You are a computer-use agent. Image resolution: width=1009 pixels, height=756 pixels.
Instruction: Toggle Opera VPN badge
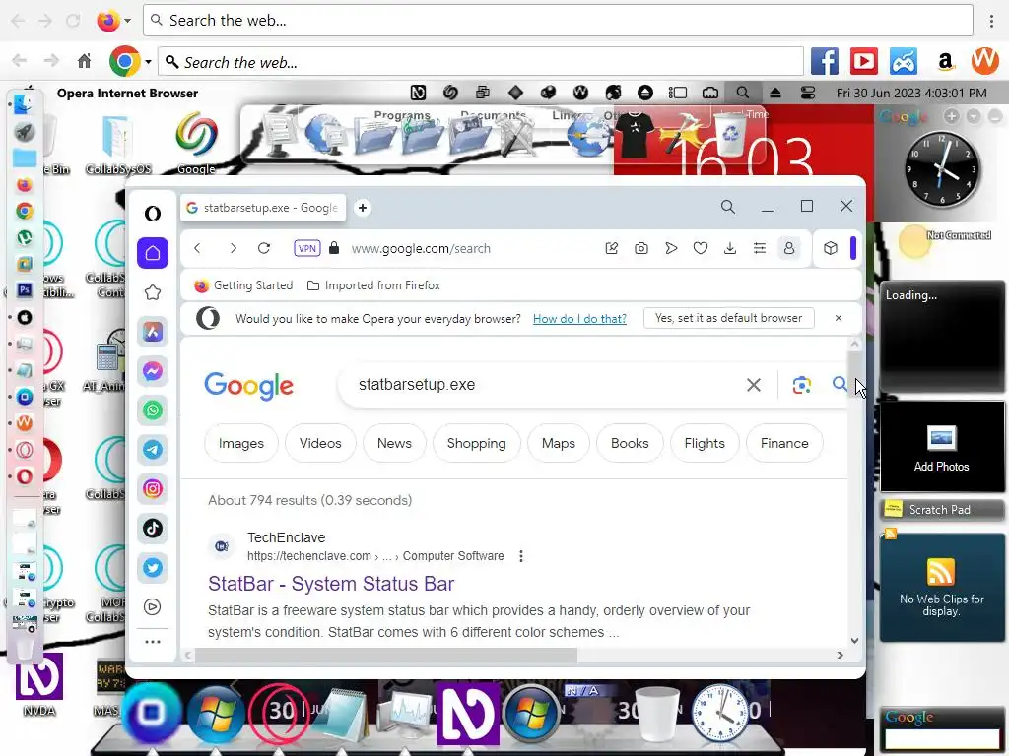click(307, 248)
